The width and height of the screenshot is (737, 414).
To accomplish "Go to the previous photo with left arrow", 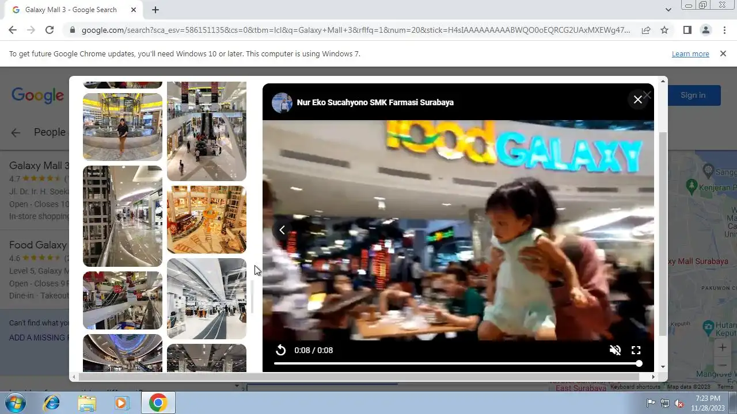I will (x=282, y=230).
